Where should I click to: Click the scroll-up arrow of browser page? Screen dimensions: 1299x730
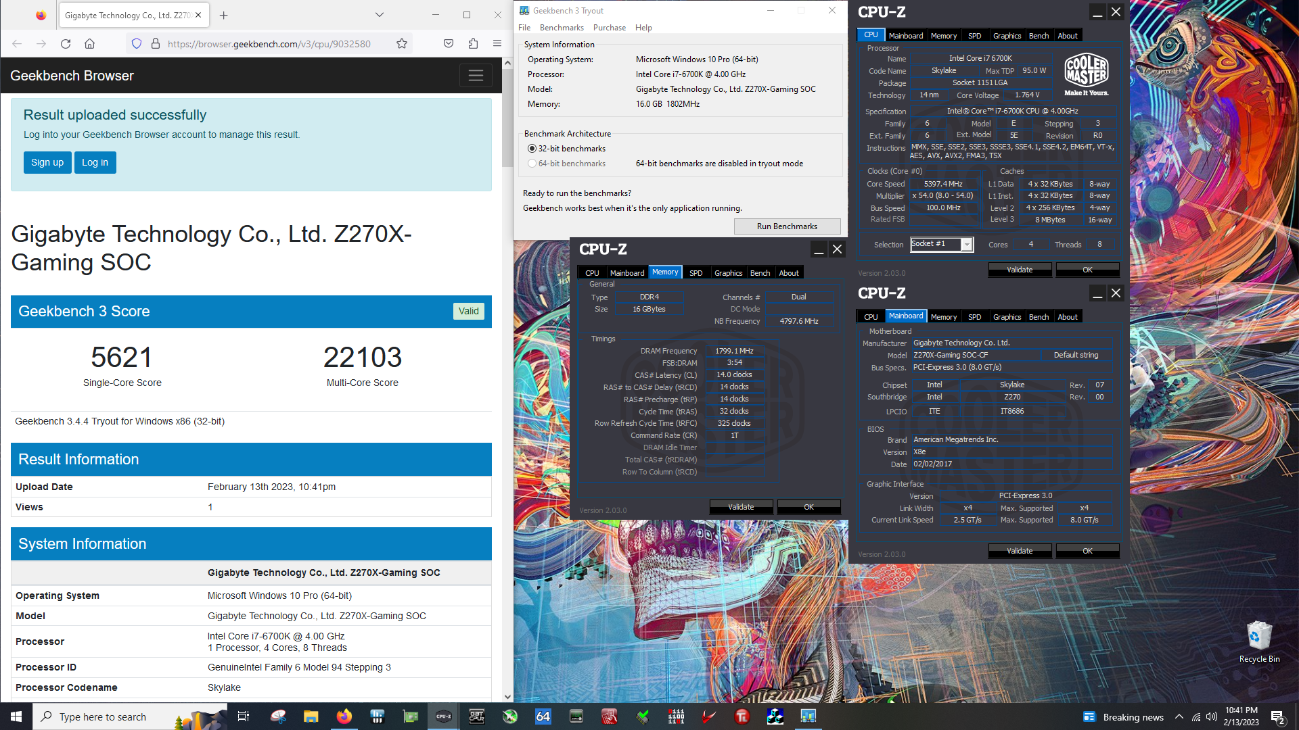507,63
